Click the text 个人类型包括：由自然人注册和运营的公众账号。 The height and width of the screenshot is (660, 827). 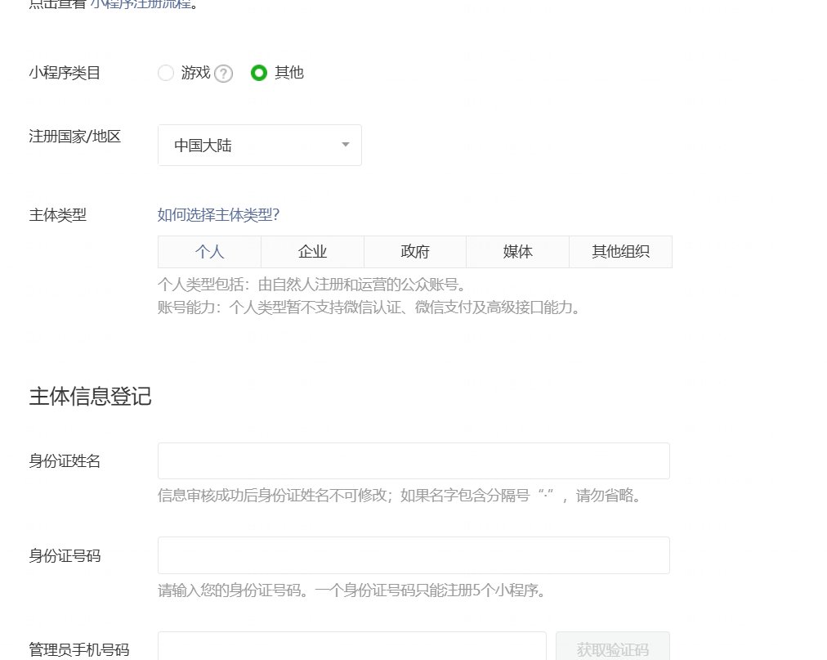coord(311,285)
